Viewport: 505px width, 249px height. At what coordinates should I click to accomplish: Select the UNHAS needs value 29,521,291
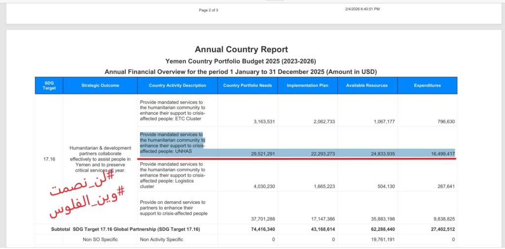[263, 154]
